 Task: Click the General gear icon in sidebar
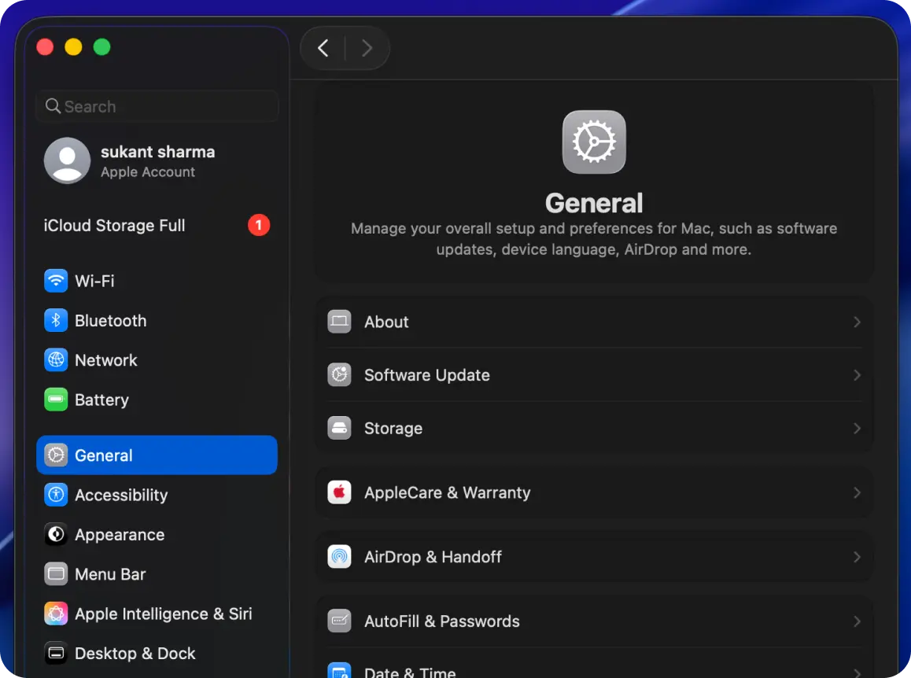tap(56, 455)
